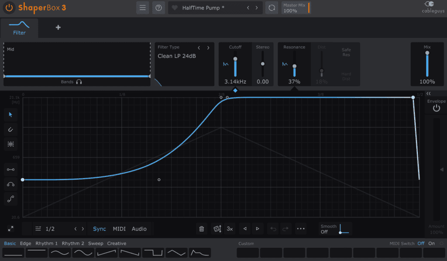Click the trash icon to clear waveform
Viewport: 447px width, 261px height.
coord(201,228)
